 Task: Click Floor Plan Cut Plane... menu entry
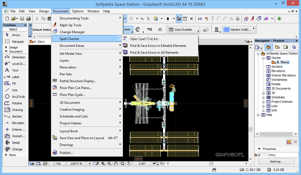point(87,88)
